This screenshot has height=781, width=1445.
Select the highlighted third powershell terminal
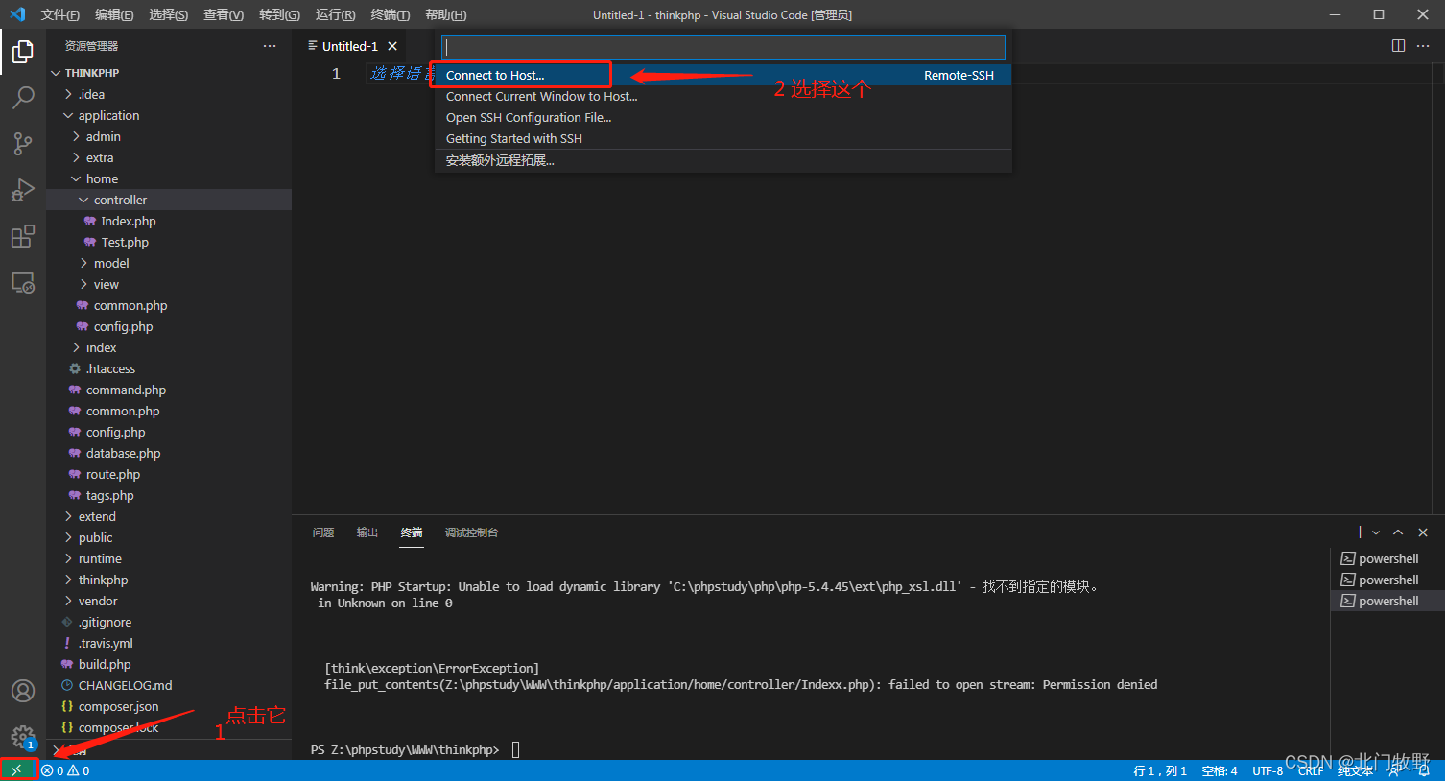[x=1387, y=601]
